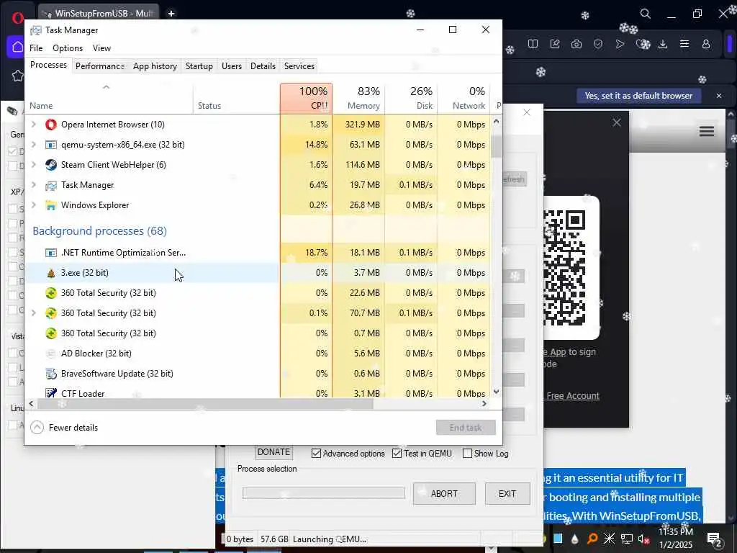Screen dimensions: 737x553
Task: Click the qemu-system-x86_64.exe process icon
Action: [51, 145]
